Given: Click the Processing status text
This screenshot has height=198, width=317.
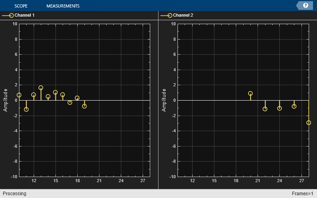Looking at the screenshot, I should (x=13, y=194).
